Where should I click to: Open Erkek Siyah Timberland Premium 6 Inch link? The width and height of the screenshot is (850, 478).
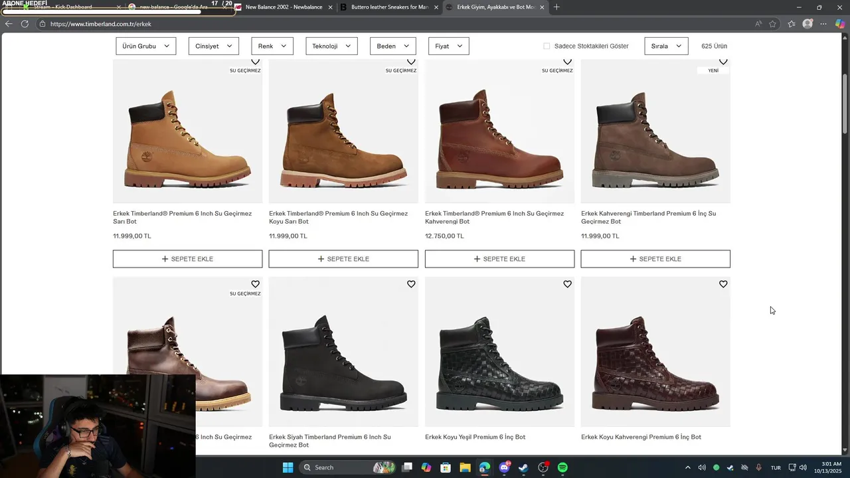click(330, 441)
